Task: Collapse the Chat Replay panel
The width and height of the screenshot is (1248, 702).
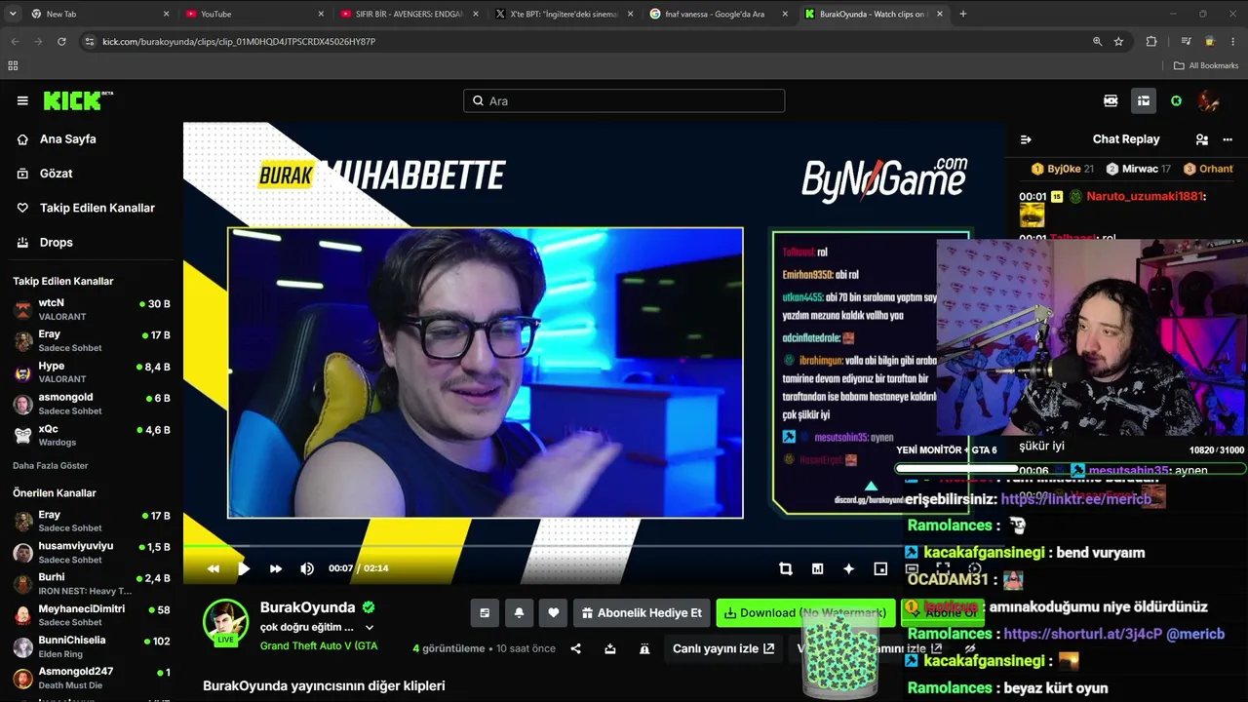Action: tap(1026, 139)
